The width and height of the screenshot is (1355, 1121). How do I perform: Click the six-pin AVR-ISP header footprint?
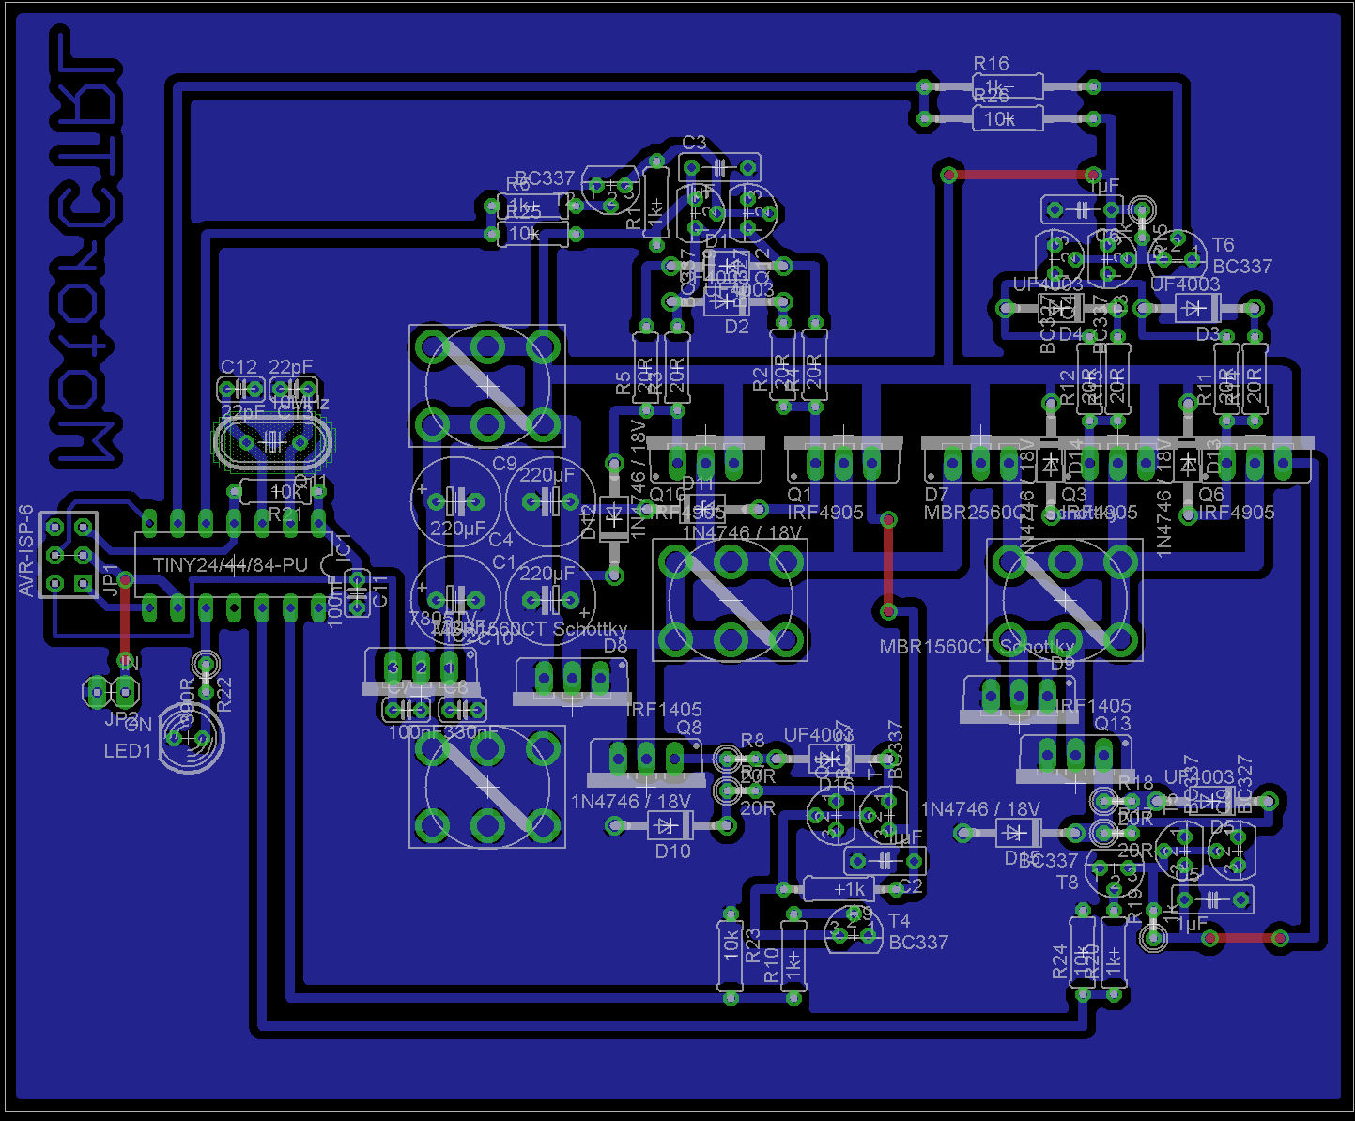point(69,555)
